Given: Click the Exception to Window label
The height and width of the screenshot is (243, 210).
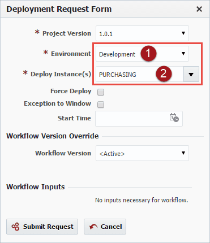Looking at the screenshot, I should 57,103.
